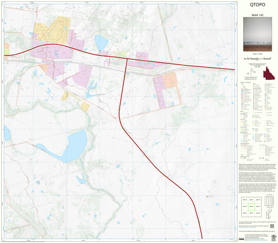Click the POINTS OF INTEREST legend heading
The height and width of the screenshot is (243, 278).
tap(245, 83)
